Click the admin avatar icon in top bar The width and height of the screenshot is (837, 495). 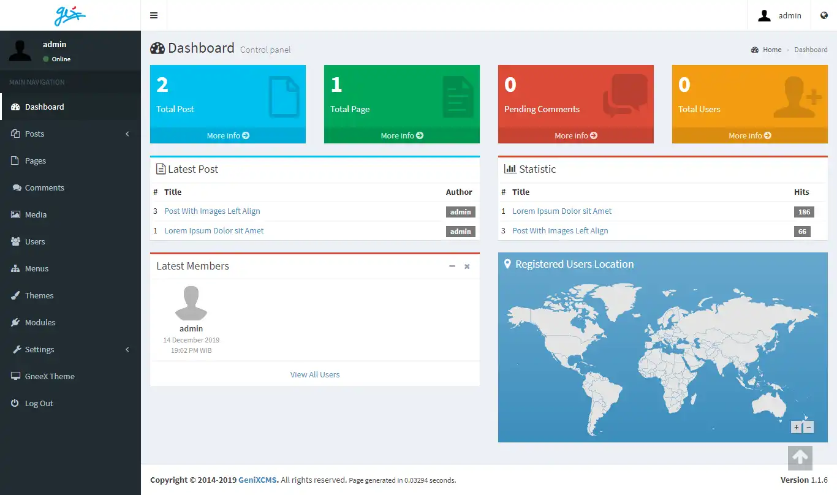point(764,15)
